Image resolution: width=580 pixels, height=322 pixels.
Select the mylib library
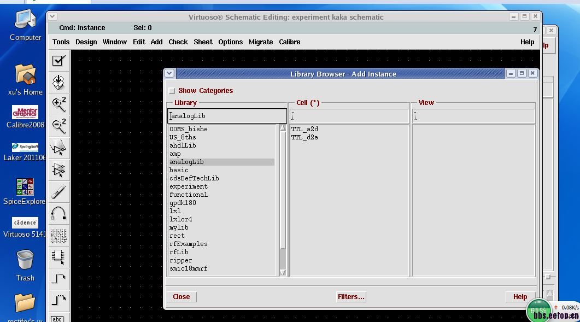pos(179,227)
